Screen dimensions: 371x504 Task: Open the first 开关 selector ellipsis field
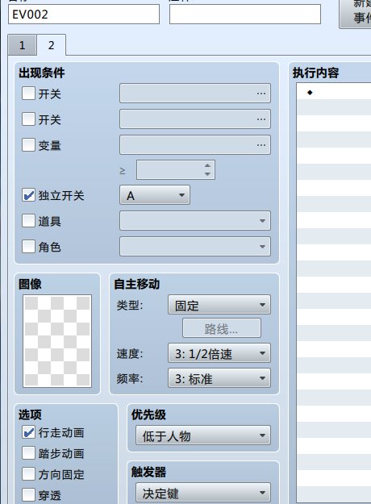point(195,94)
